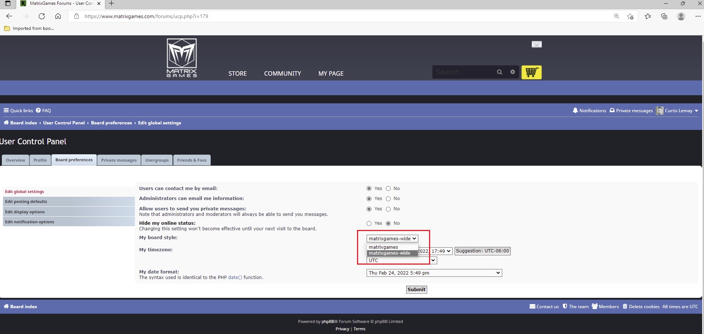
Task: Click the browser back arrow
Action: coord(9,16)
